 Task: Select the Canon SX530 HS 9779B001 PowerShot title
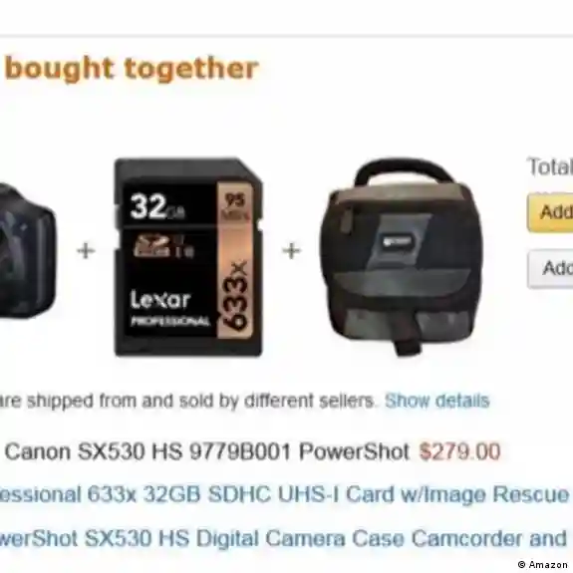click(x=207, y=451)
